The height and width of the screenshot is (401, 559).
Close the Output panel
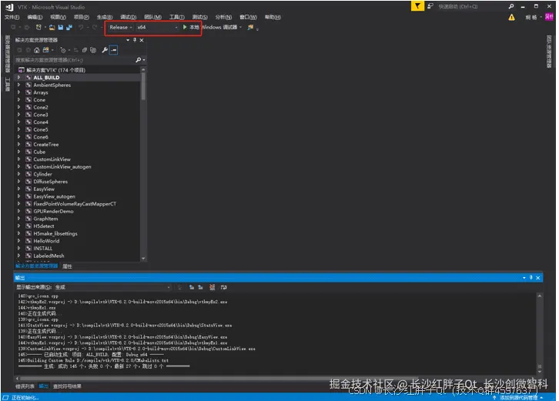pyautogui.click(x=538, y=278)
